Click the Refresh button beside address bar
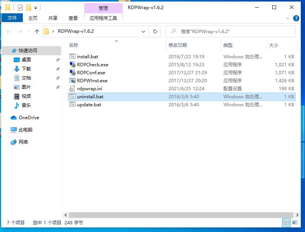 pyautogui.click(x=155, y=31)
